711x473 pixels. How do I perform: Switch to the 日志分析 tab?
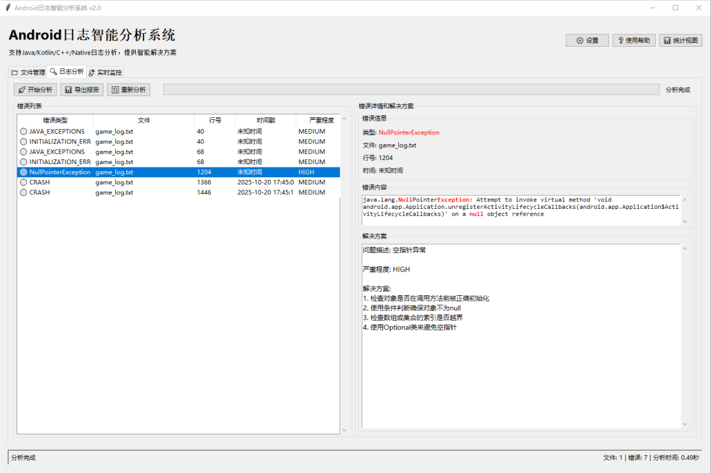coord(66,71)
